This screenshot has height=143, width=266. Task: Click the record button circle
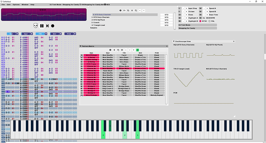point(53,26)
